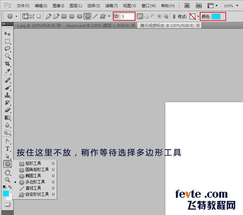Select the Zoom tool
Image resolution: width=243 pixels, height=215 pixels.
tap(7, 180)
